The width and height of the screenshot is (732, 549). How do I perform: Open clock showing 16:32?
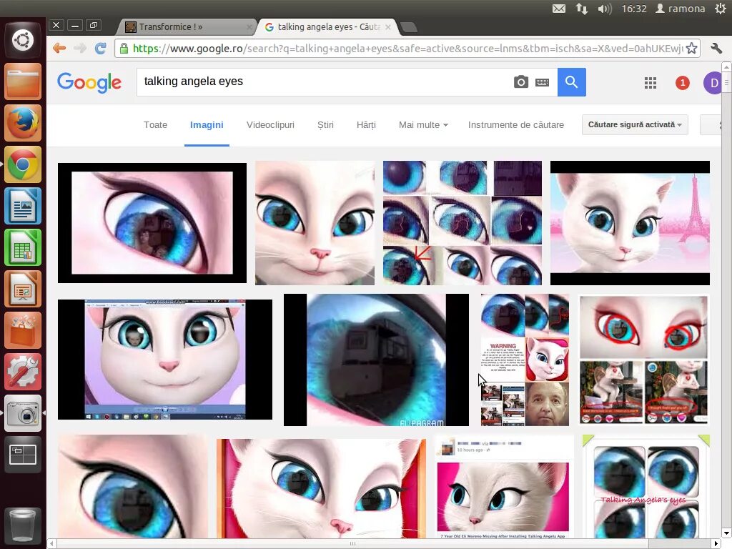click(633, 9)
